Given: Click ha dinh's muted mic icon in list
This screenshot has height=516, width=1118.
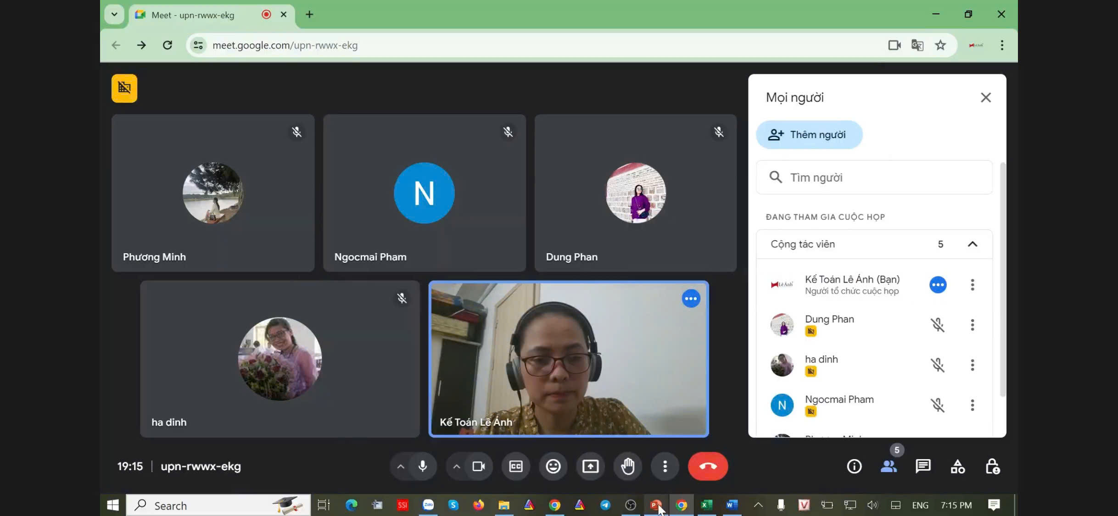Looking at the screenshot, I should pyautogui.click(x=938, y=365).
